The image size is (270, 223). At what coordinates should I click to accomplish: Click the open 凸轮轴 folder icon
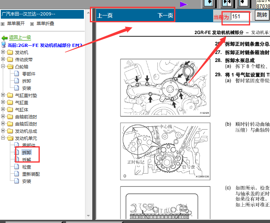(10, 67)
